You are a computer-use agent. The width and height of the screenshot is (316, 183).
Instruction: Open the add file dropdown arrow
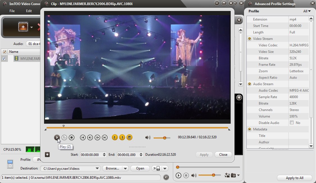[x=31, y=27]
